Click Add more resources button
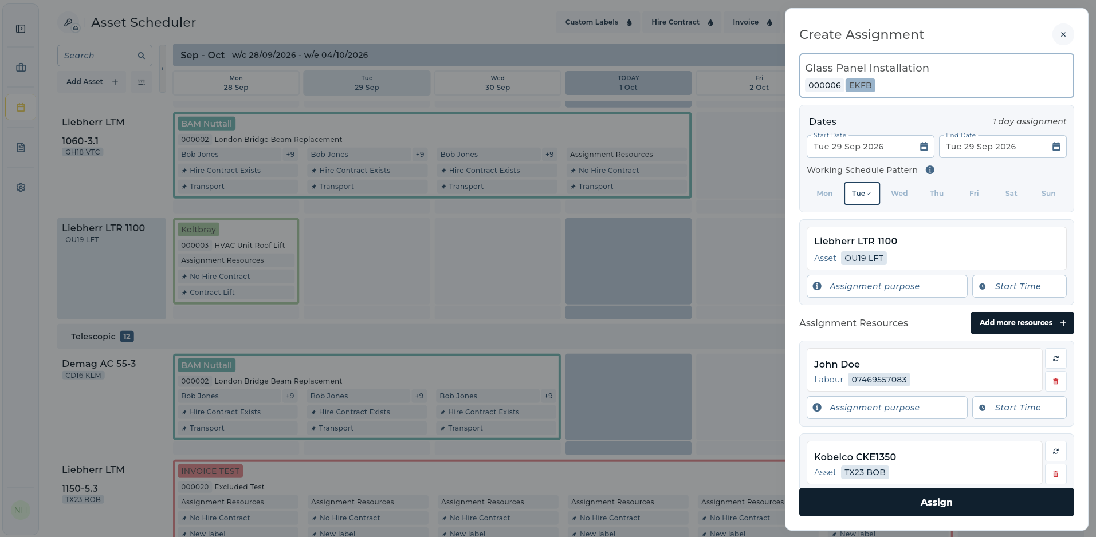 [x=1022, y=323]
